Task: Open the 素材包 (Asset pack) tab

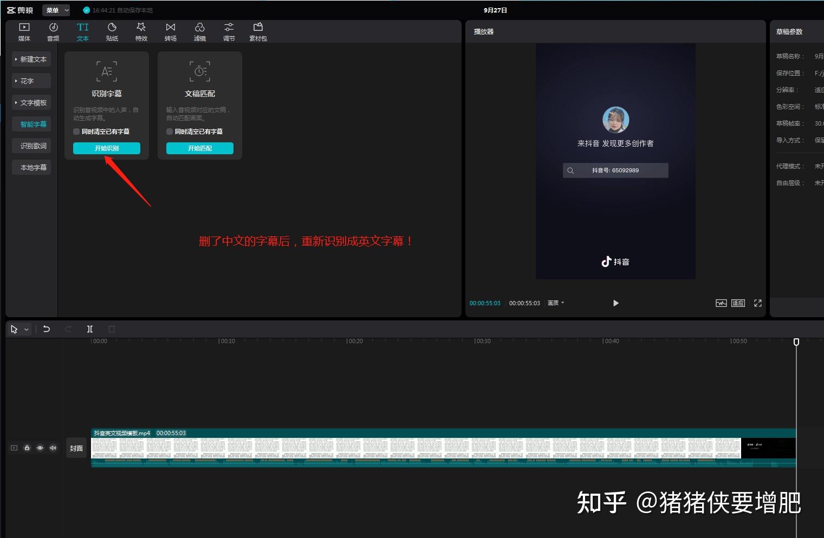Action: point(258,32)
